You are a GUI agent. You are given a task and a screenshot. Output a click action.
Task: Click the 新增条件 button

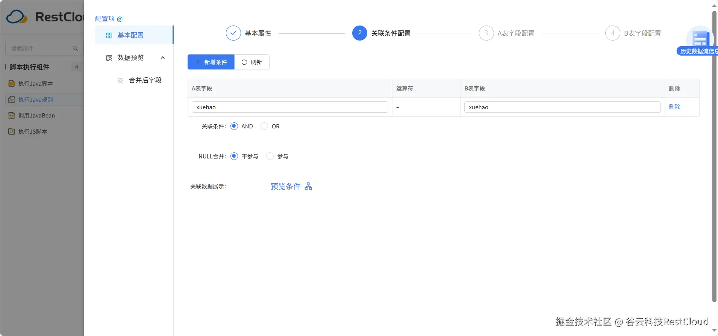(x=211, y=62)
